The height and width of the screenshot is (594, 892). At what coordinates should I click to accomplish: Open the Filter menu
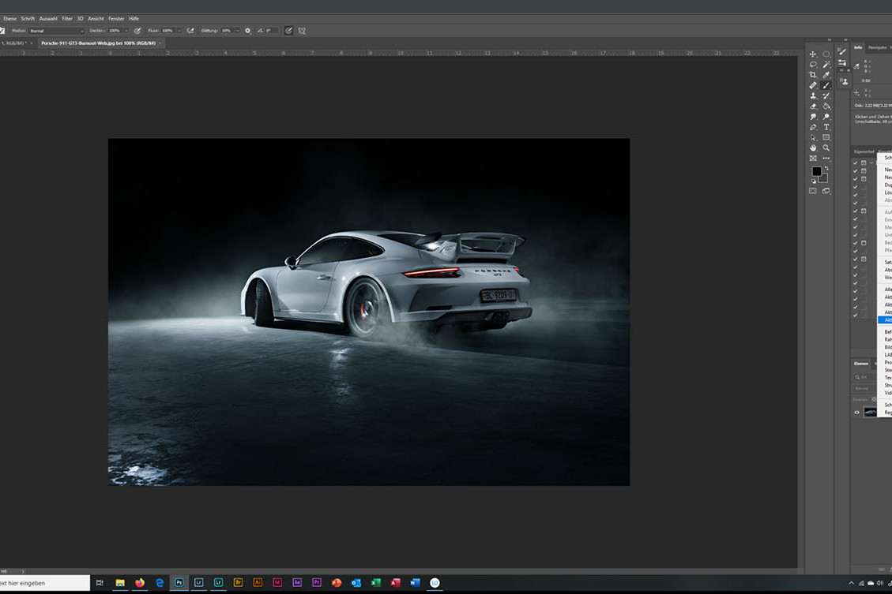click(67, 19)
